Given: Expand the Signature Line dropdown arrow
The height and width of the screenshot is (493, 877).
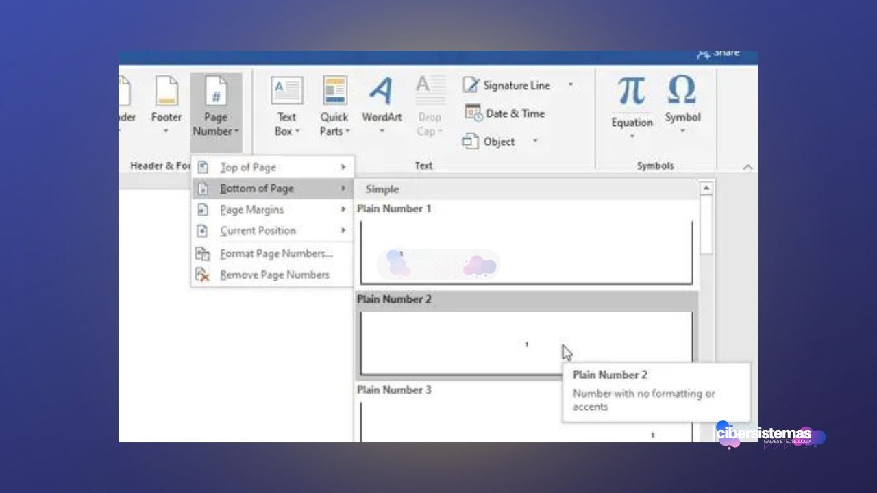Looking at the screenshot, I should point(571,86).
